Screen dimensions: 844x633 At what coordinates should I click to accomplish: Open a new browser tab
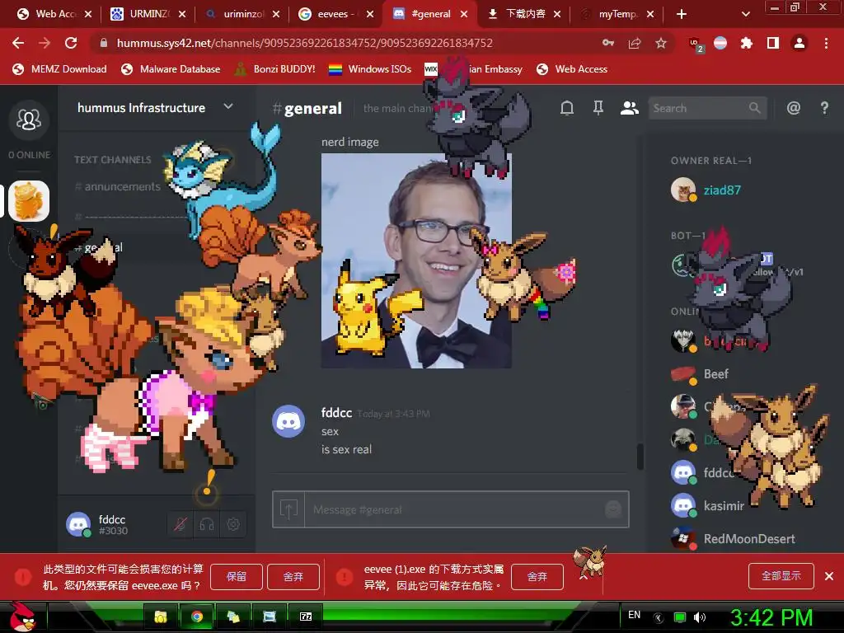pyautogui.click(x=682, y=14)
